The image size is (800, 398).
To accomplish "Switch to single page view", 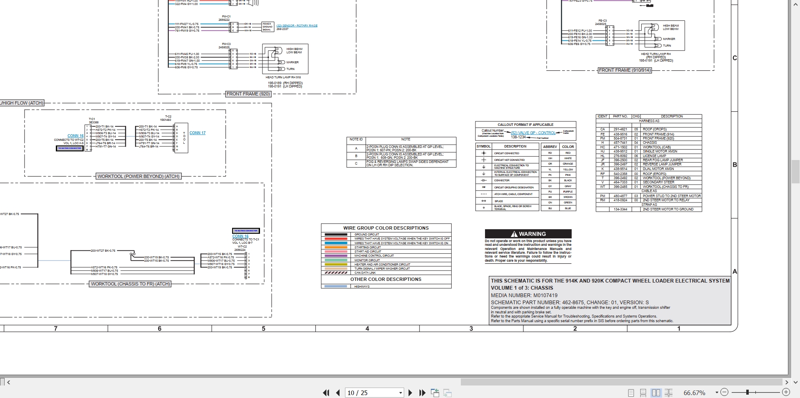I will click(x=631, y=393).
